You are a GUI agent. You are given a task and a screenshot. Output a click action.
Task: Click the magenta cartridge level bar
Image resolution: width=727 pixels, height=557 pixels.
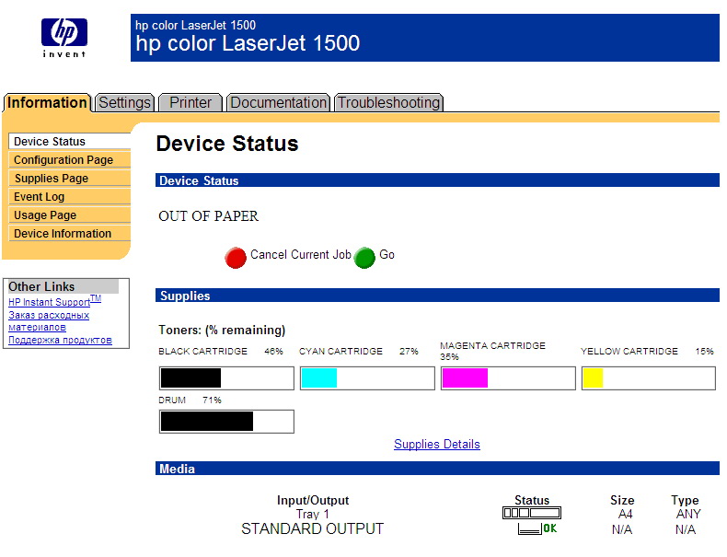(x=508, y=378)
